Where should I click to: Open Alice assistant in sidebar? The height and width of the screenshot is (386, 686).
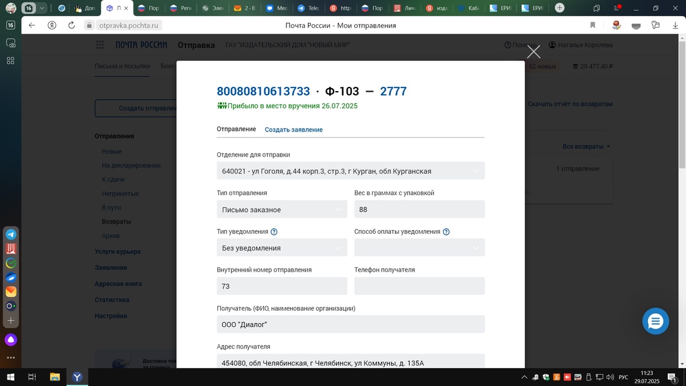pos(11,340)
